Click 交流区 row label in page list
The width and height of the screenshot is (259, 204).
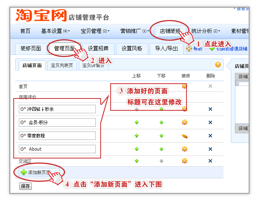(x=25, y=161)
